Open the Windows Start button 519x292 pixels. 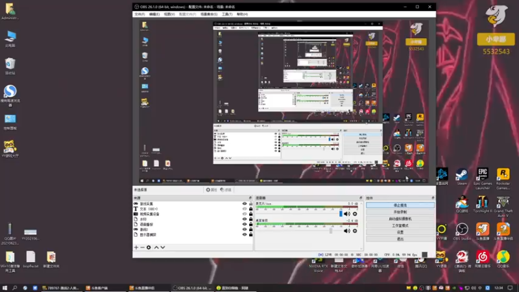5,288
